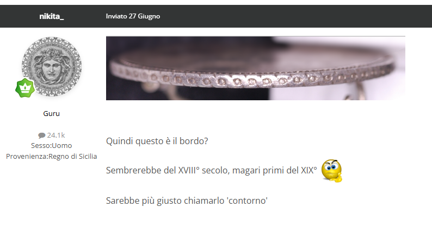Click Provenienza:Regno di Sicilia profile text
Image resolution: width=432 pixels, height=226 pixels.
point(52,157)
